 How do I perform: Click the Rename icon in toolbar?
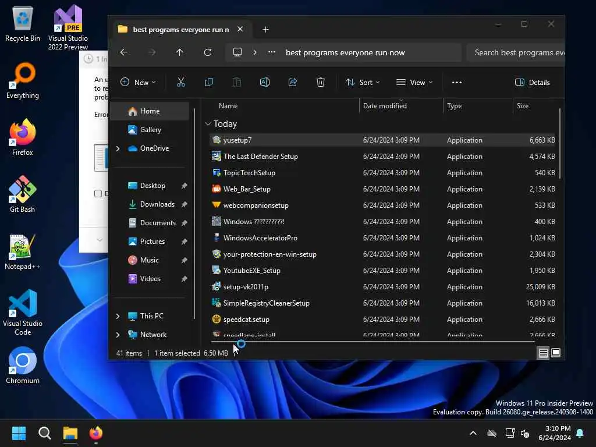[x=265, y=82]
